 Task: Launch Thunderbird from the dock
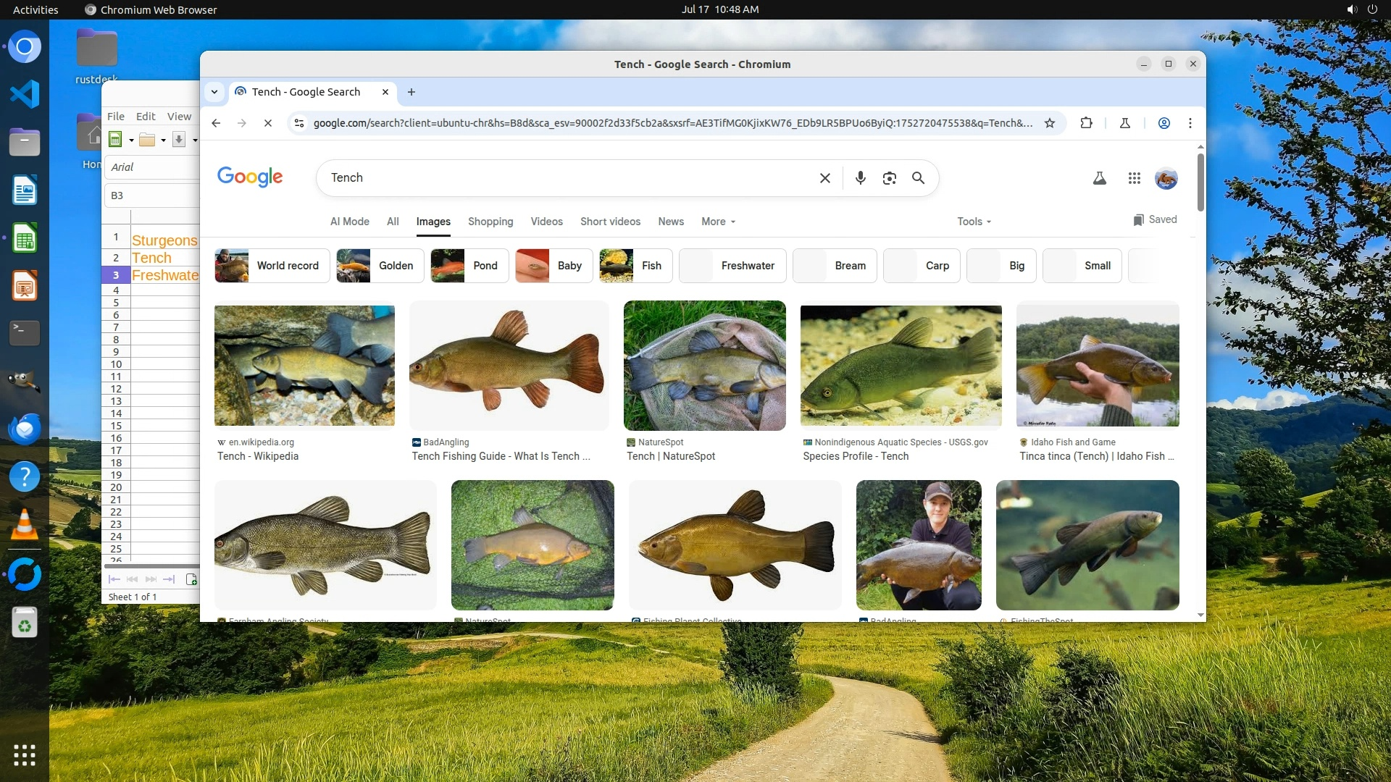(x=24, y=429)
